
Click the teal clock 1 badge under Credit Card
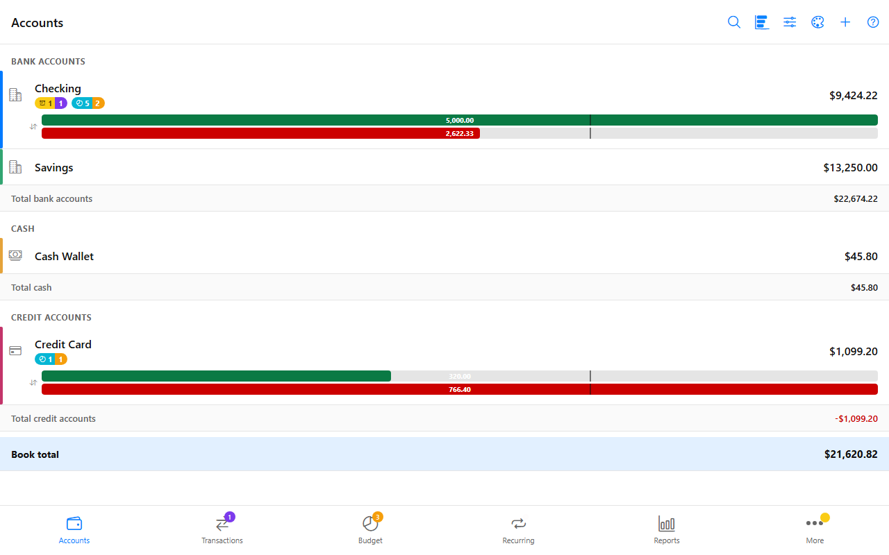45,359
